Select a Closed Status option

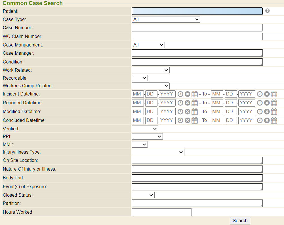[x=143, y=195]
